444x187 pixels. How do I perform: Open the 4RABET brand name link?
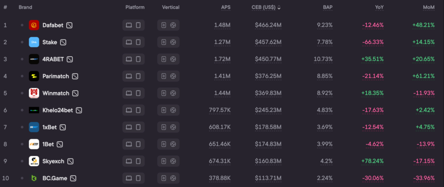(x=53, y=59)
